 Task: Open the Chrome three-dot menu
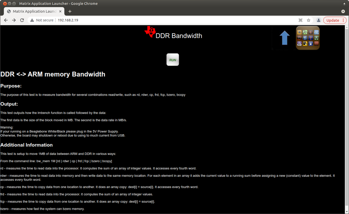[343, 20]
